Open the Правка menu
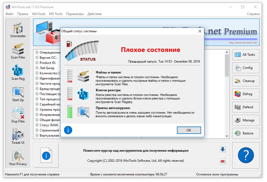Viewport: 267px width, 182px height. tap(23, 14)
